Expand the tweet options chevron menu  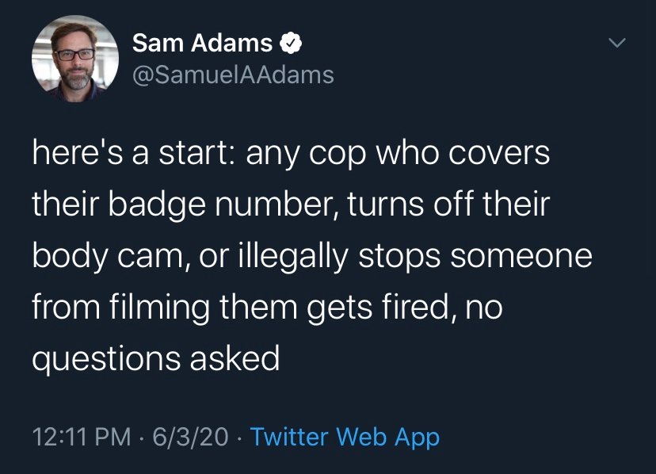[616, 43]
